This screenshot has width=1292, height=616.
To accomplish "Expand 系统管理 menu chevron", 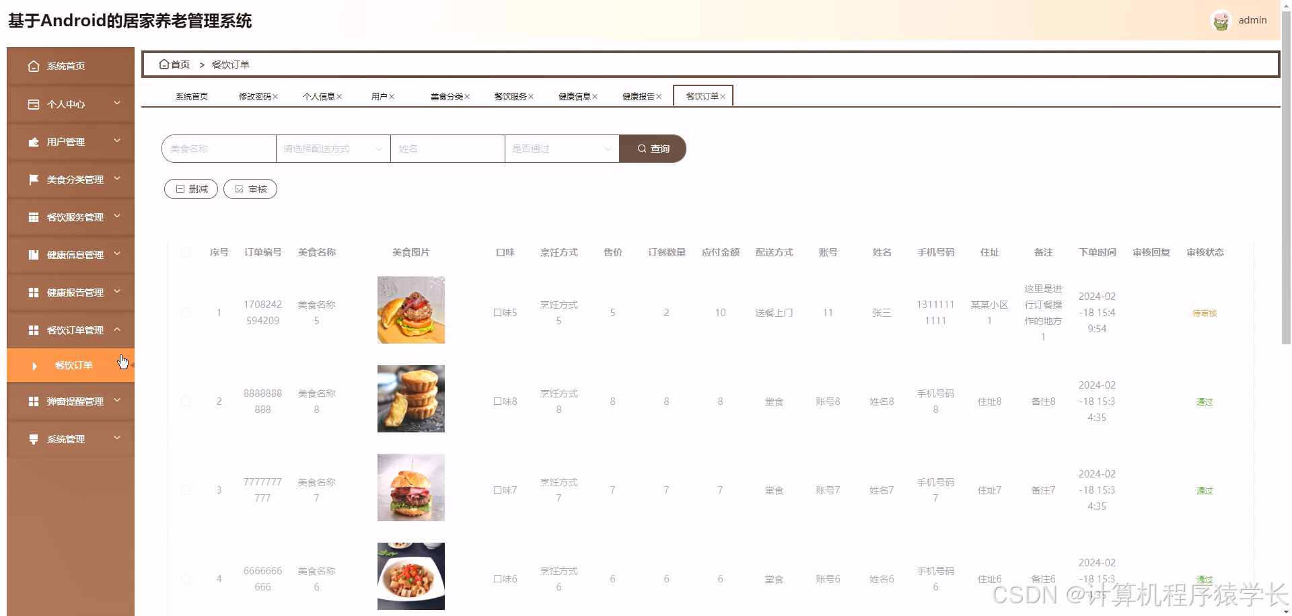I will point(117,438).
